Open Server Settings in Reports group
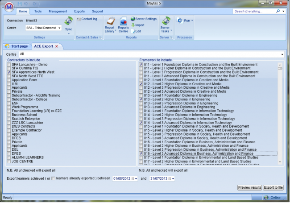Image resolution: width=290 pixels, height=203 pixels. coord(143,19)
